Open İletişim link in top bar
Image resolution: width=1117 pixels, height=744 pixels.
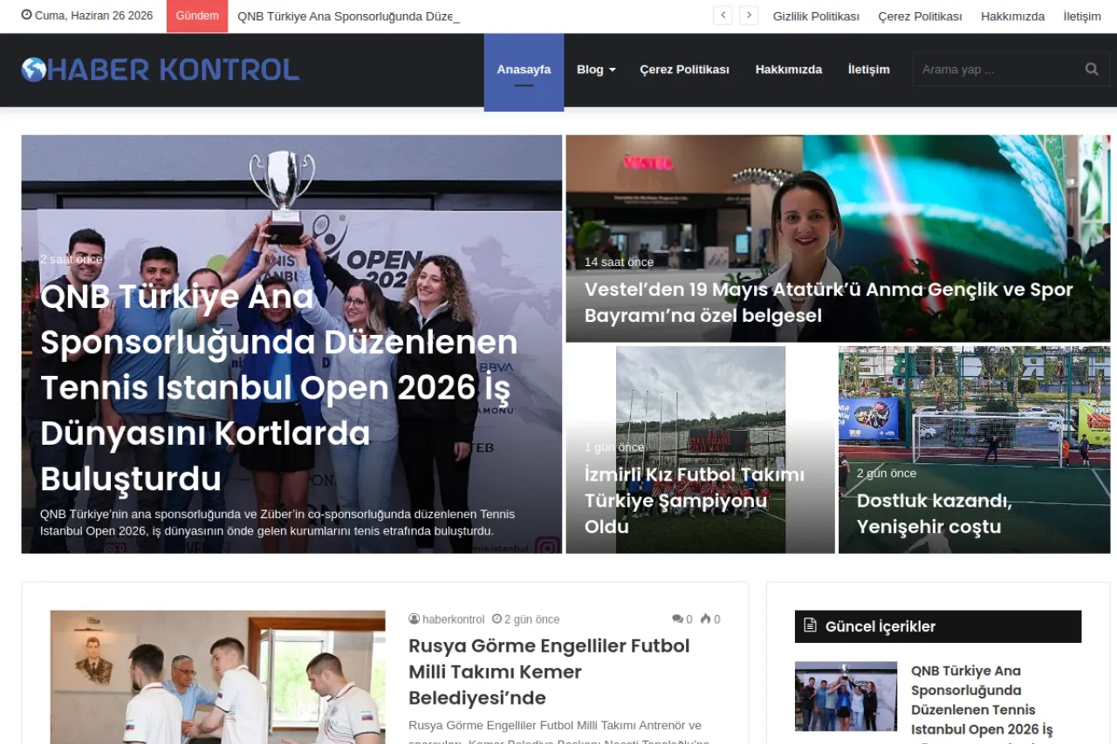pyautogui.click(x=1082, y=17)
